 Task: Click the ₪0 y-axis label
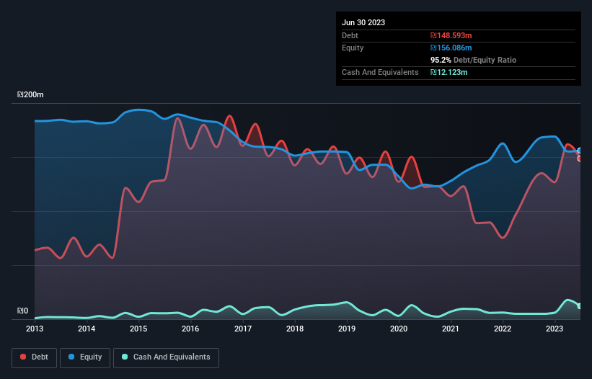22,311
